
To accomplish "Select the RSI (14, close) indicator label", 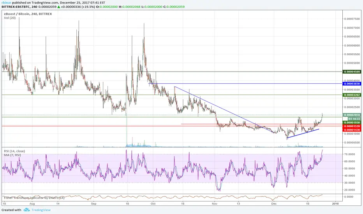I will [14, 151].
